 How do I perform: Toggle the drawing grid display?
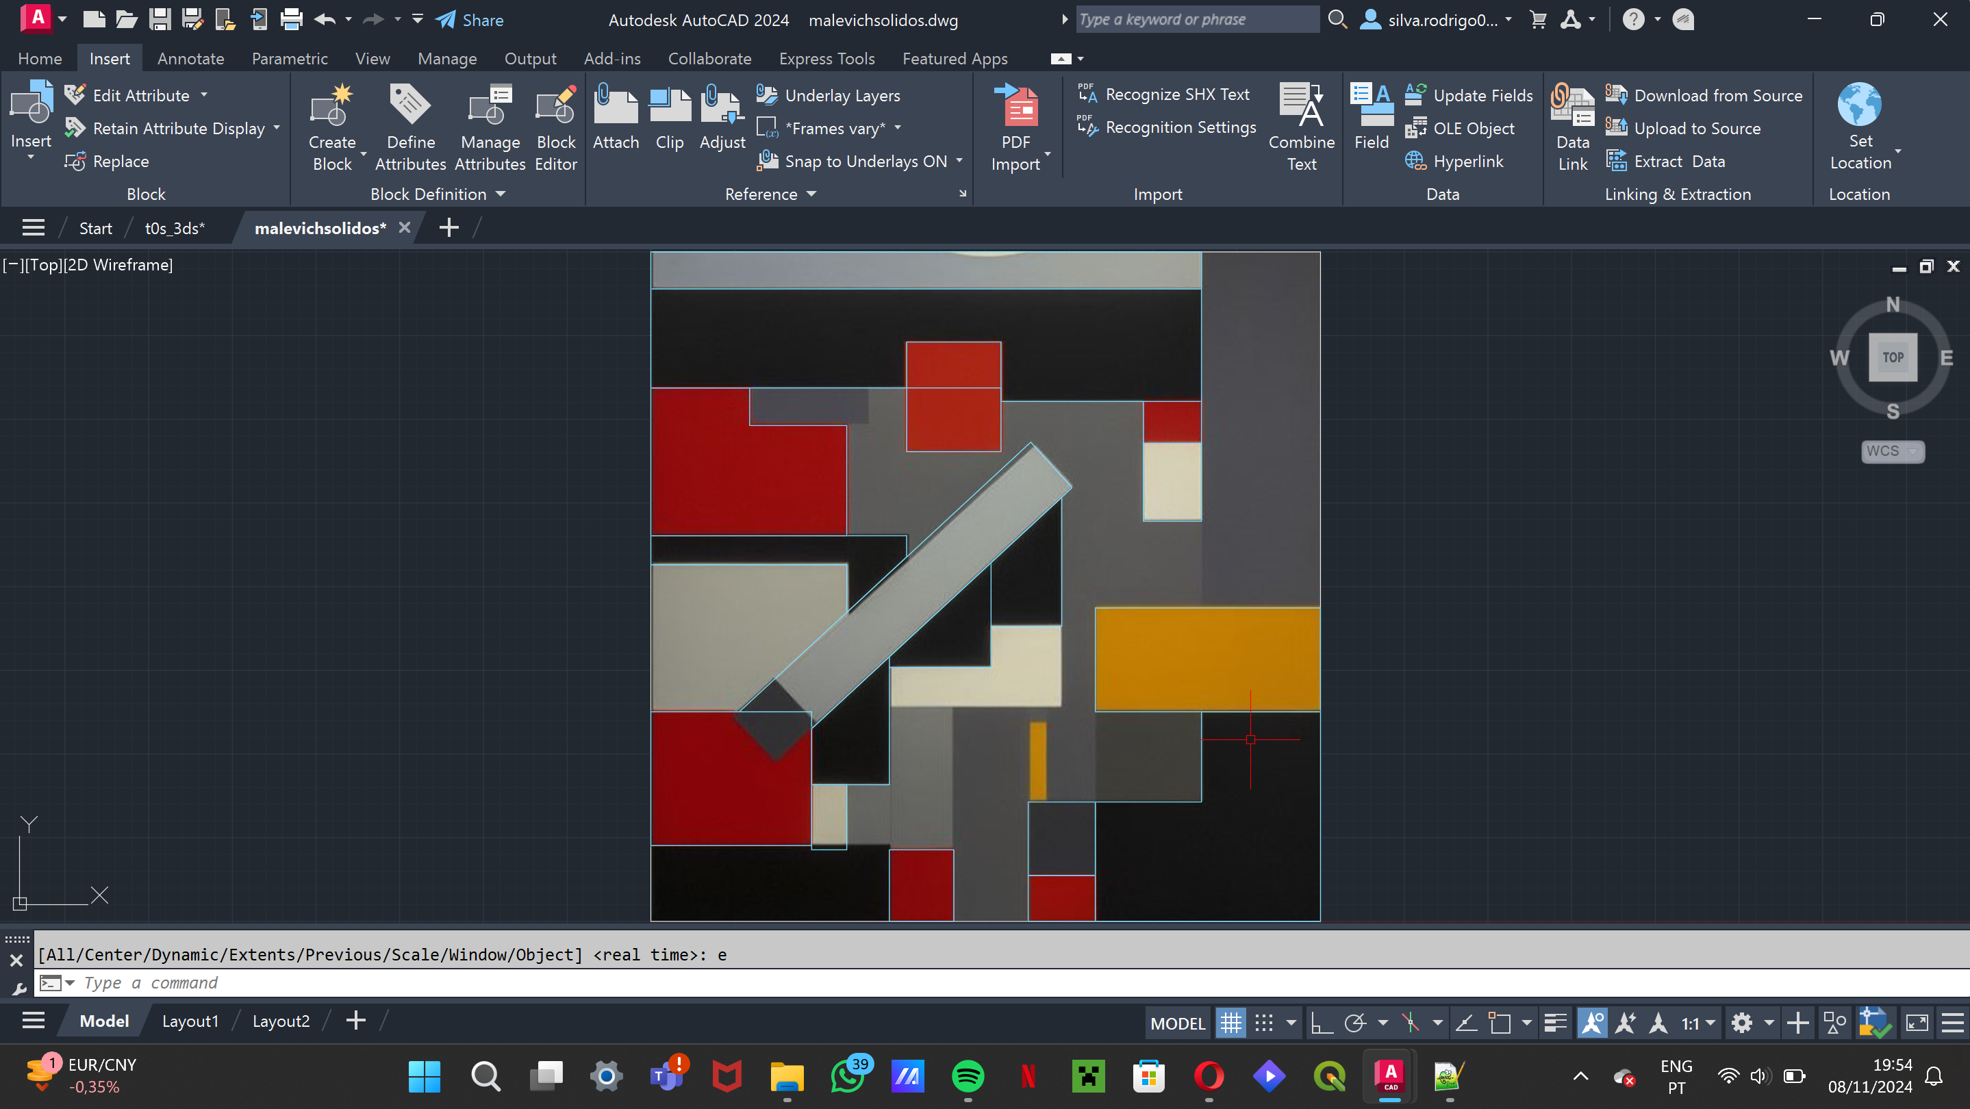point(1230,1023)
